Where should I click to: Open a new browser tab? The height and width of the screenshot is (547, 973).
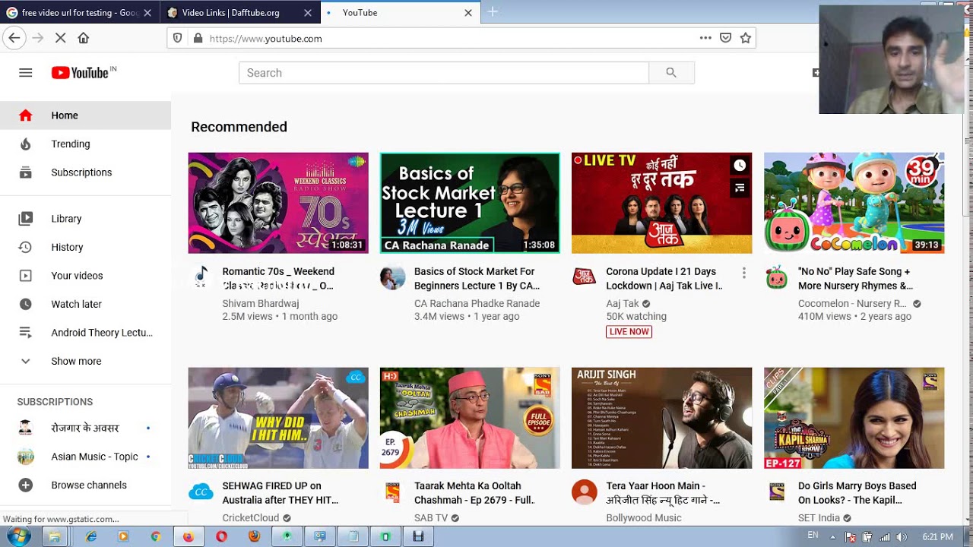pyautogui.click(x=493, y=11)
